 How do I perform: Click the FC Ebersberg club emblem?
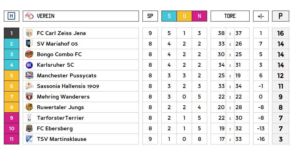(29, 128)
